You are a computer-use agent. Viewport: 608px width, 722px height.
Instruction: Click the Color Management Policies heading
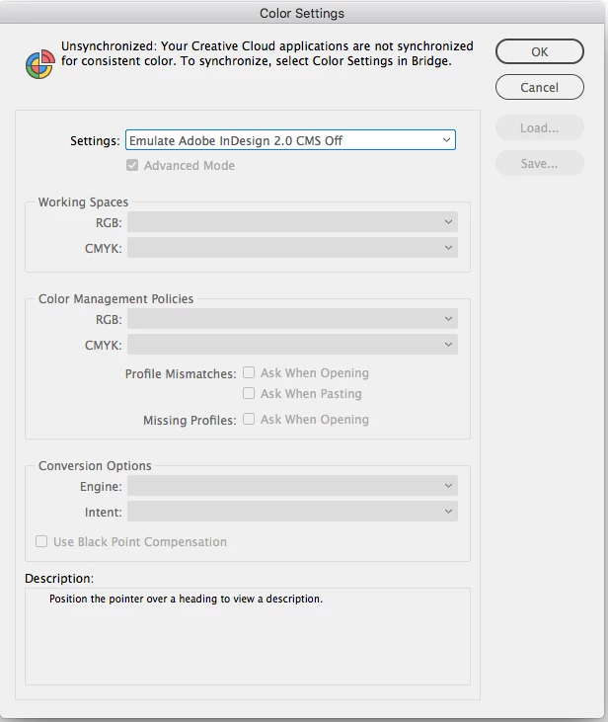click(116, 299)
